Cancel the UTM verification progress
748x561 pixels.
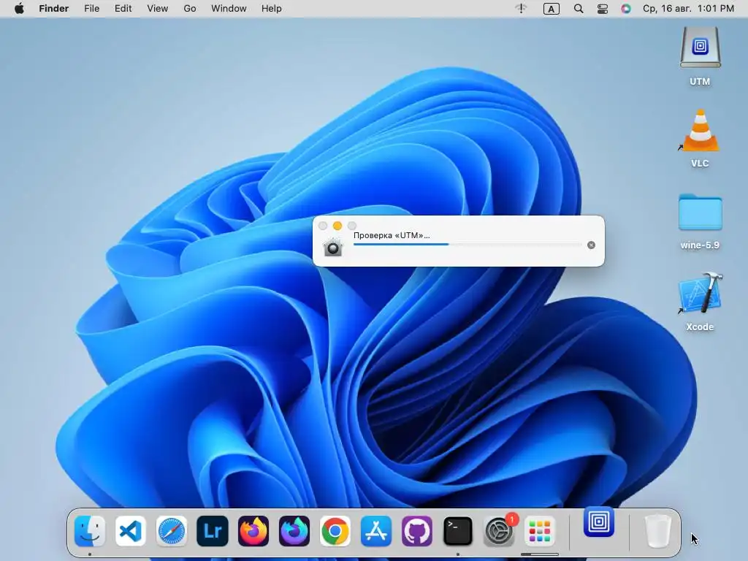(x=591, y=245)
